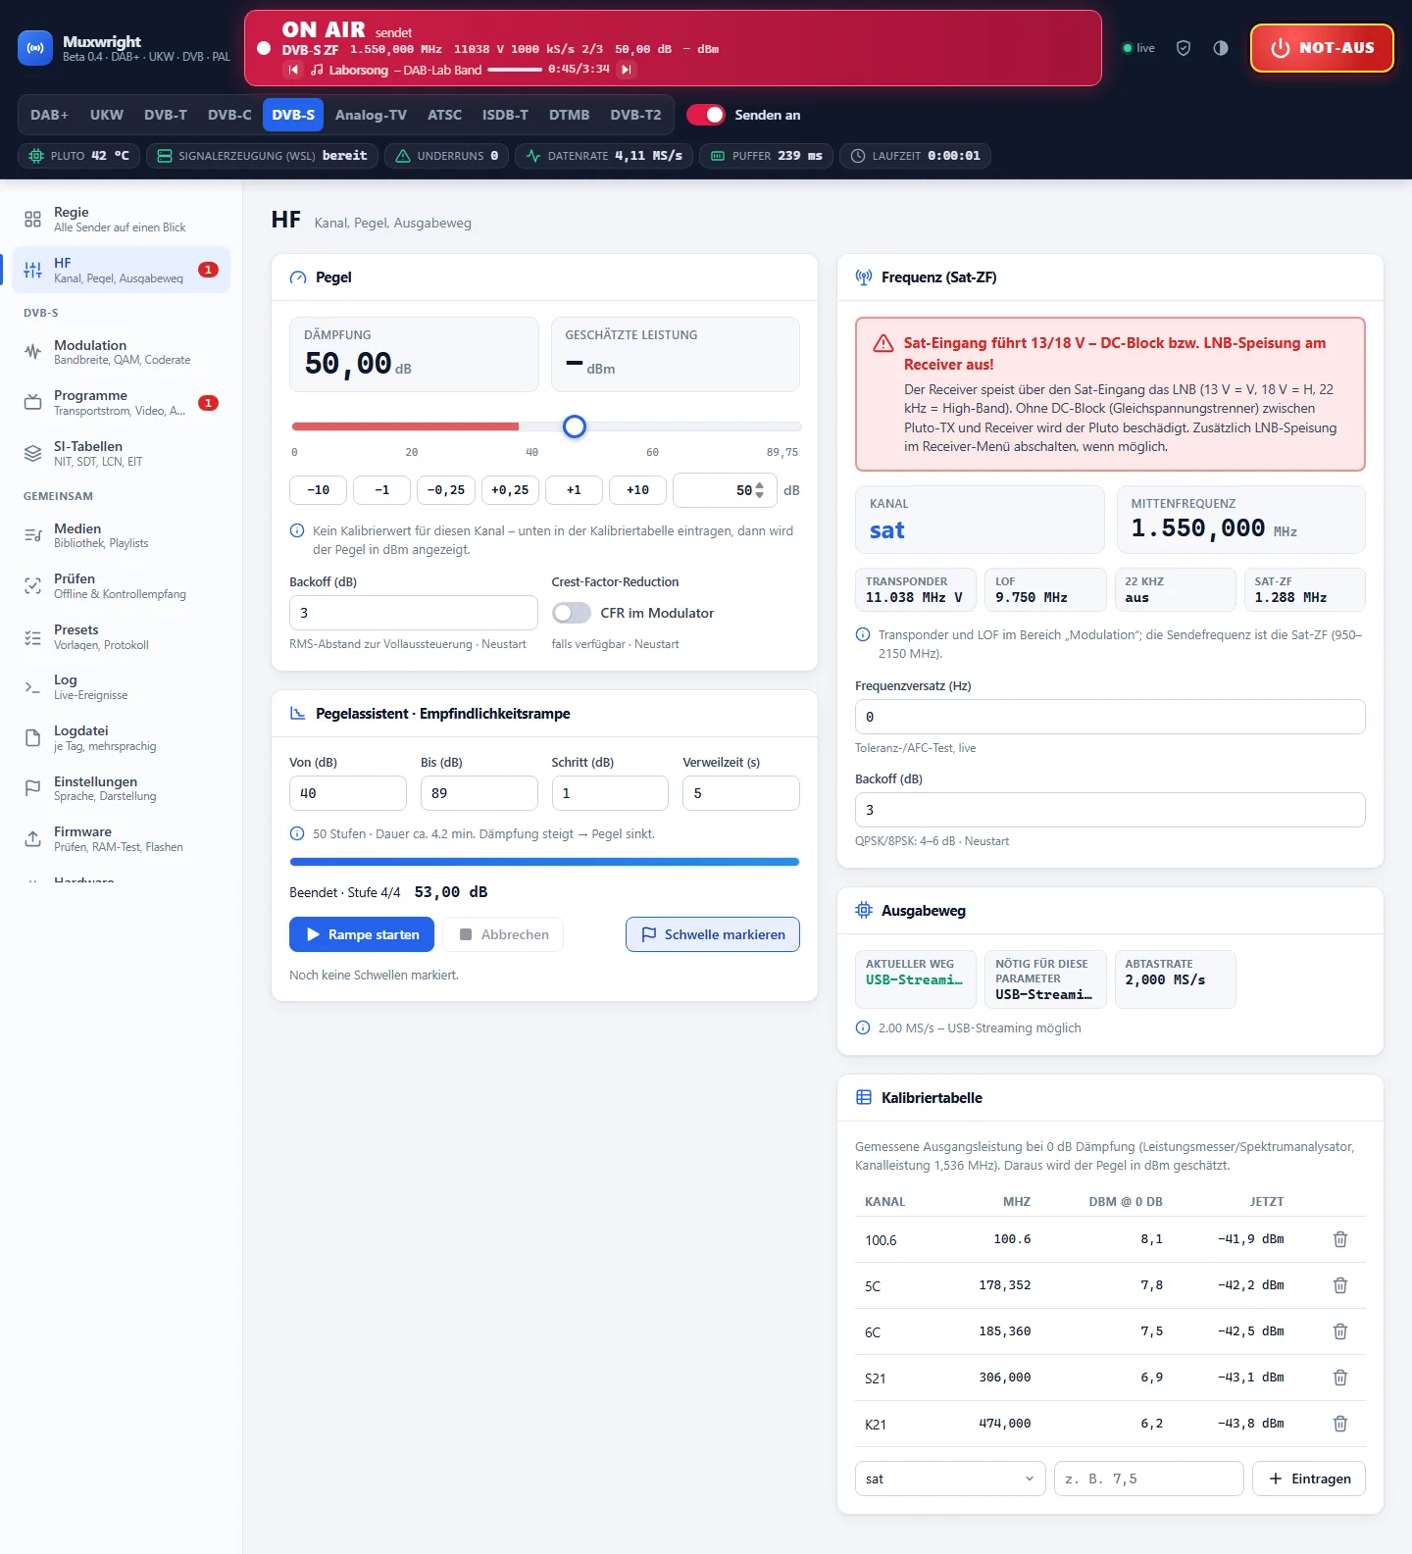Screen dimensions: 1412x1554
Task: Delete calibration entry S21
Action: 1340,1378
